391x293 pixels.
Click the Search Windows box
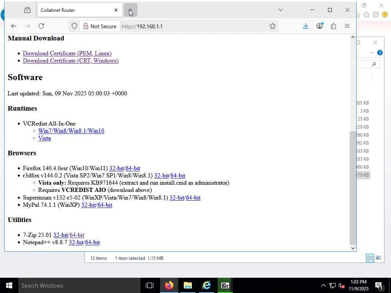[79, 285]
